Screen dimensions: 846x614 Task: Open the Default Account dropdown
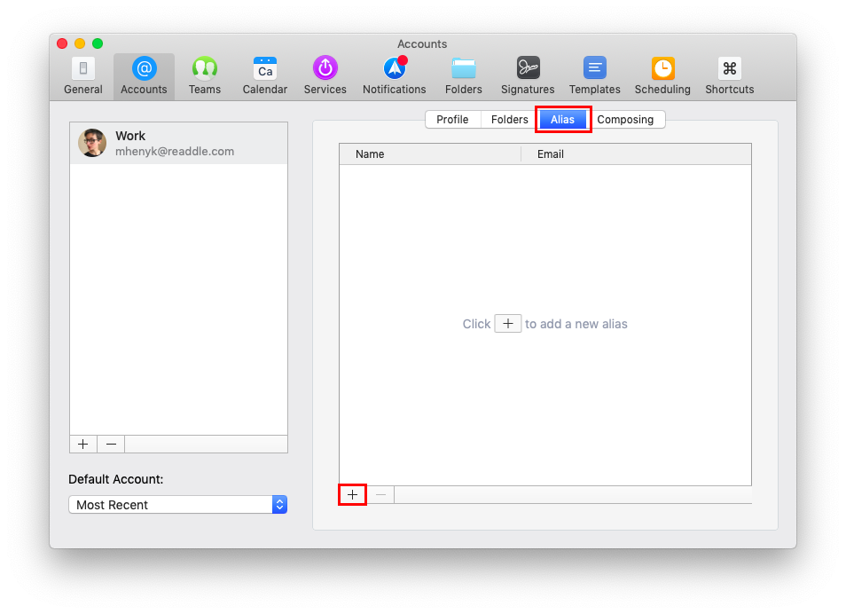point(177,504)
